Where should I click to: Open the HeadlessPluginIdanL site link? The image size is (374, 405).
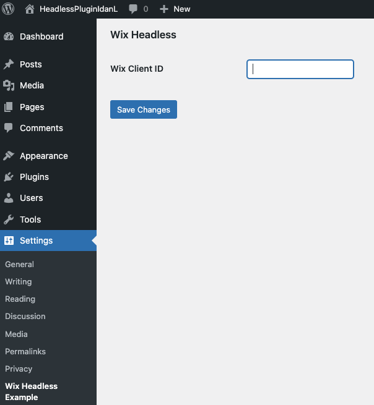point(79,9)
